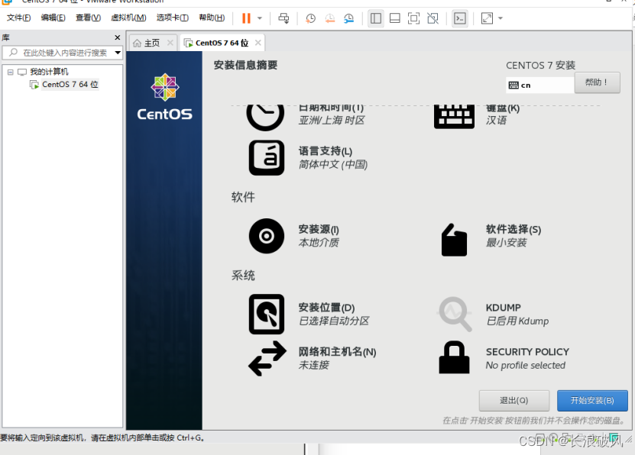The width and height of the screenshot is (635, 455).
Task: Pause the virtual machine
Action: (x=246, y=18)
